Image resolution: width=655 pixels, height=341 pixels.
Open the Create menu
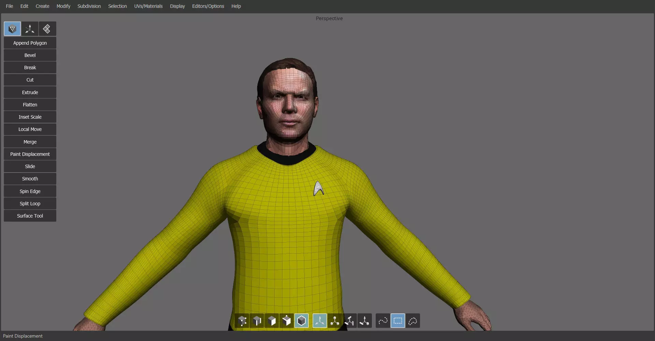click(43, 6)
